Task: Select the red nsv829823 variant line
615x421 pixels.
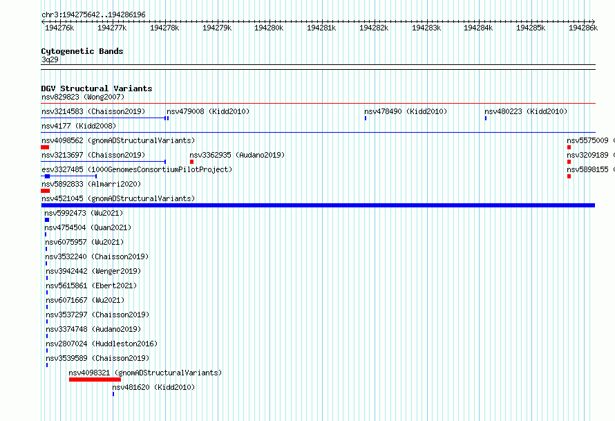Action: point(318,104)
